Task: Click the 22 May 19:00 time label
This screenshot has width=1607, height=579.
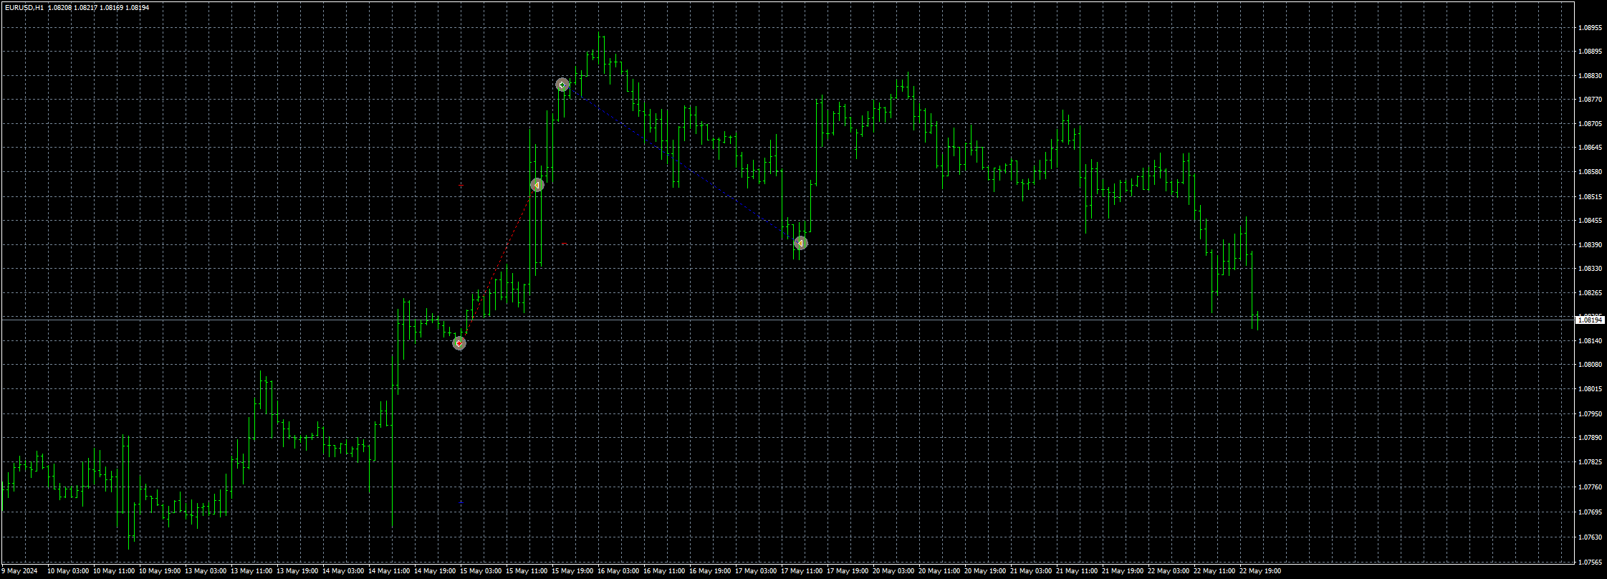Action: pos(1260,571)
